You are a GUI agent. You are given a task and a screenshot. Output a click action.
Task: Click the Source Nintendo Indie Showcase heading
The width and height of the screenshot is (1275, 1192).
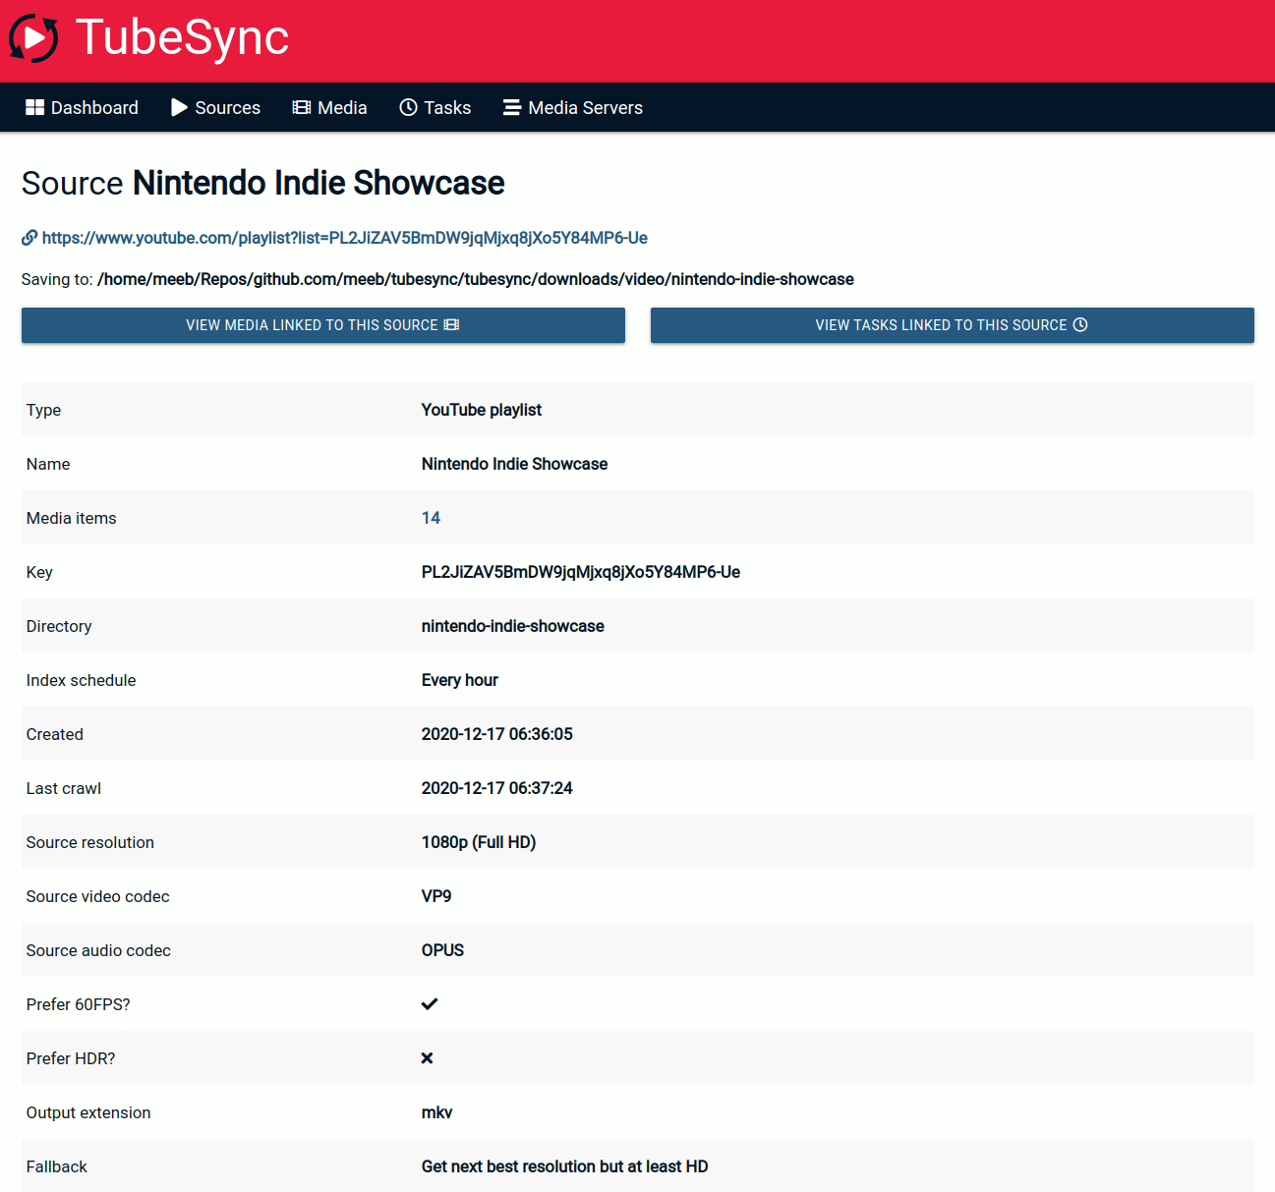(x=263, y=183)
